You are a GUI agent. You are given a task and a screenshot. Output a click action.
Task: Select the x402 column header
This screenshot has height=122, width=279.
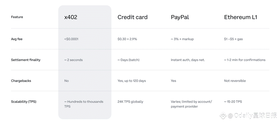coord(71,17)
